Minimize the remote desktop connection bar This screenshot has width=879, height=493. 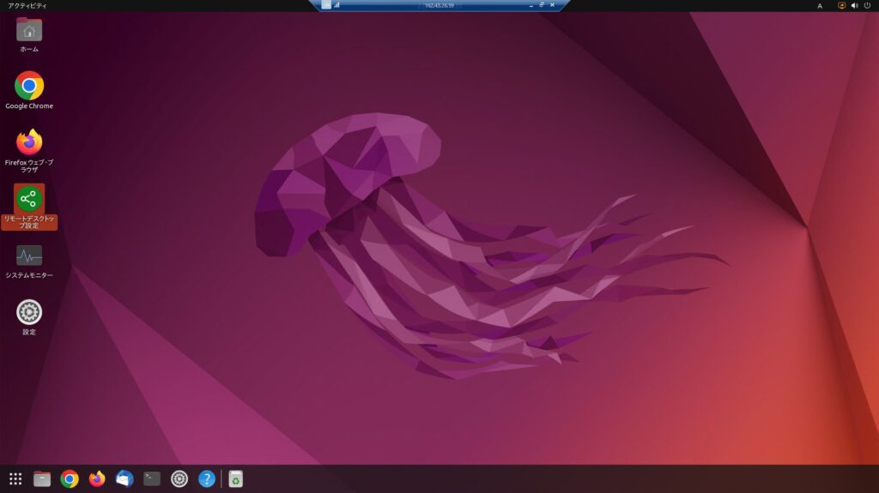click(x=530, y=5)
